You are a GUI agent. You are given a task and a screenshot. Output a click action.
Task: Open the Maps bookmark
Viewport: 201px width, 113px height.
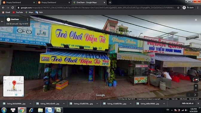[x=29, y=12]
